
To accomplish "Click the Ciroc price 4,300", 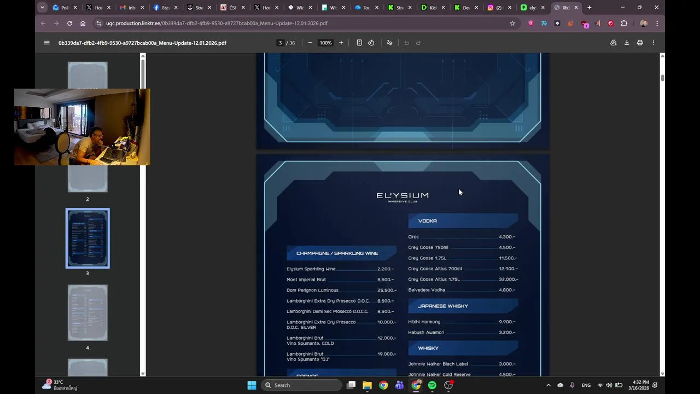I will (x=507, y=237).
